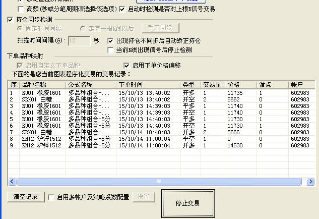Viewport: 319px width, 219px height.
Task: Click the horizontal scrollbar left arrow
Action: pyautogui.click(x=12, y=181)
